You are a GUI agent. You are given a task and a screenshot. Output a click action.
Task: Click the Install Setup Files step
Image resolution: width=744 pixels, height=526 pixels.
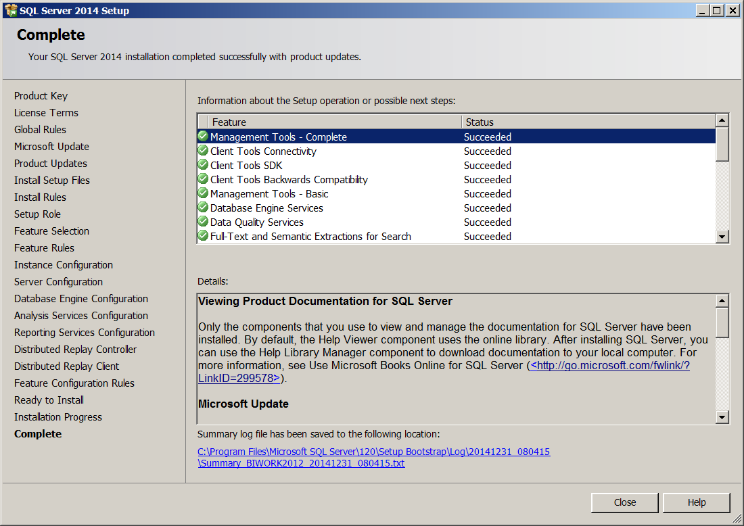(51, 181)
